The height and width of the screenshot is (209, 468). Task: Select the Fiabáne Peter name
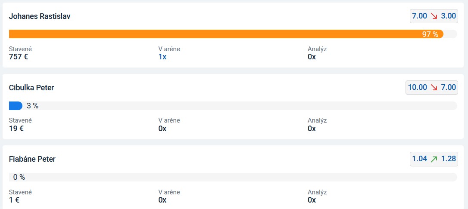(x=32, y=159)
